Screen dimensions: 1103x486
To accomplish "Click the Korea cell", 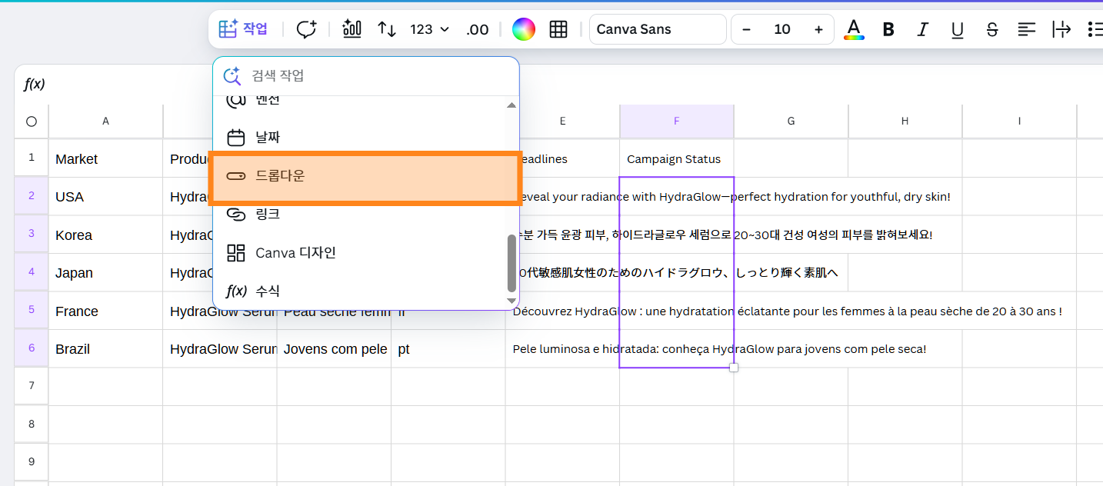I will click(x=105, y=235).
